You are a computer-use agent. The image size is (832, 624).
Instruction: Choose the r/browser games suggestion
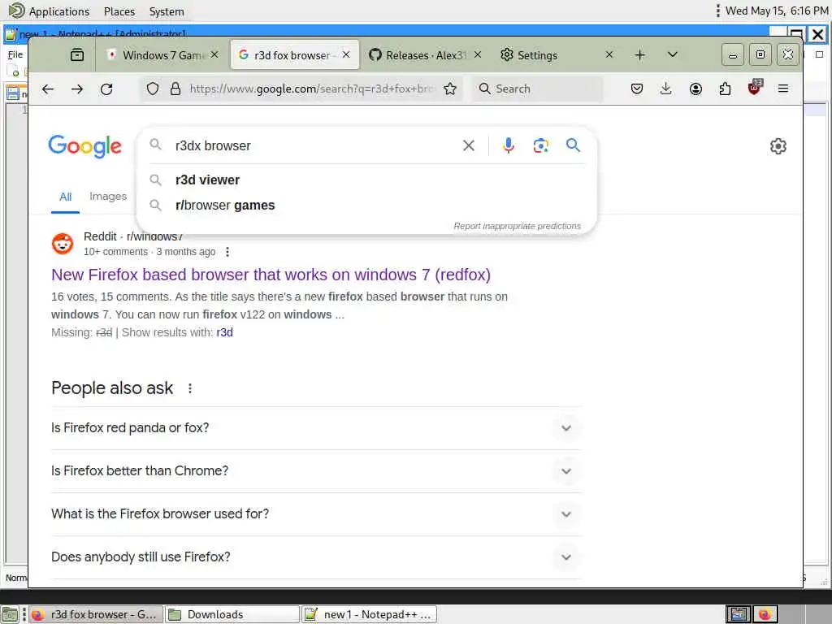pos(366,206)
